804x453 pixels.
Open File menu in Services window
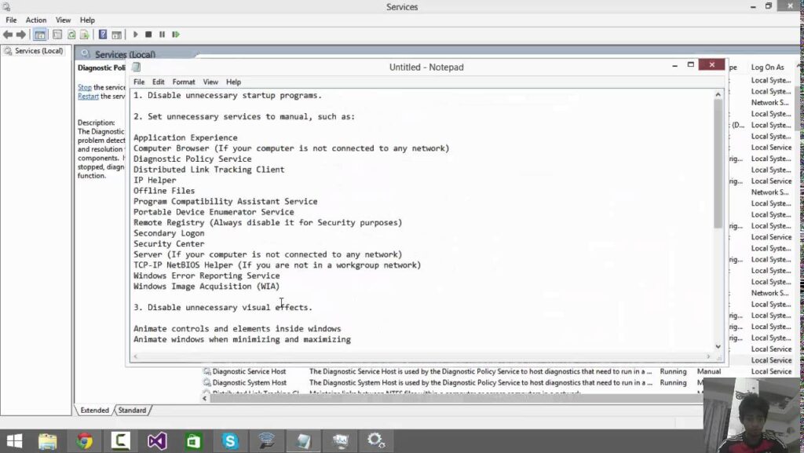11,20
